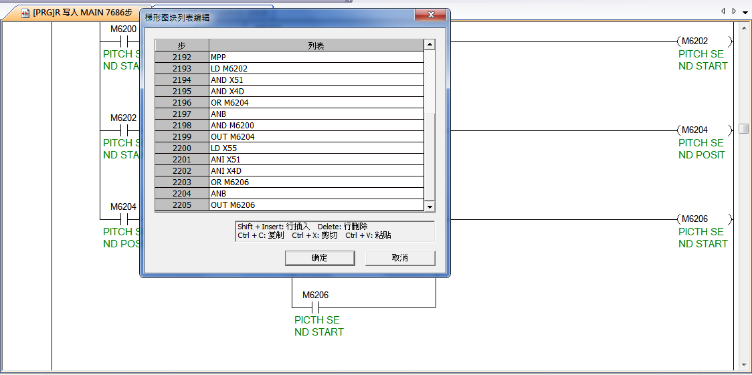Select the 列表 column header
The height and width of the screenshot is (375, 752).
click(316, 45)
